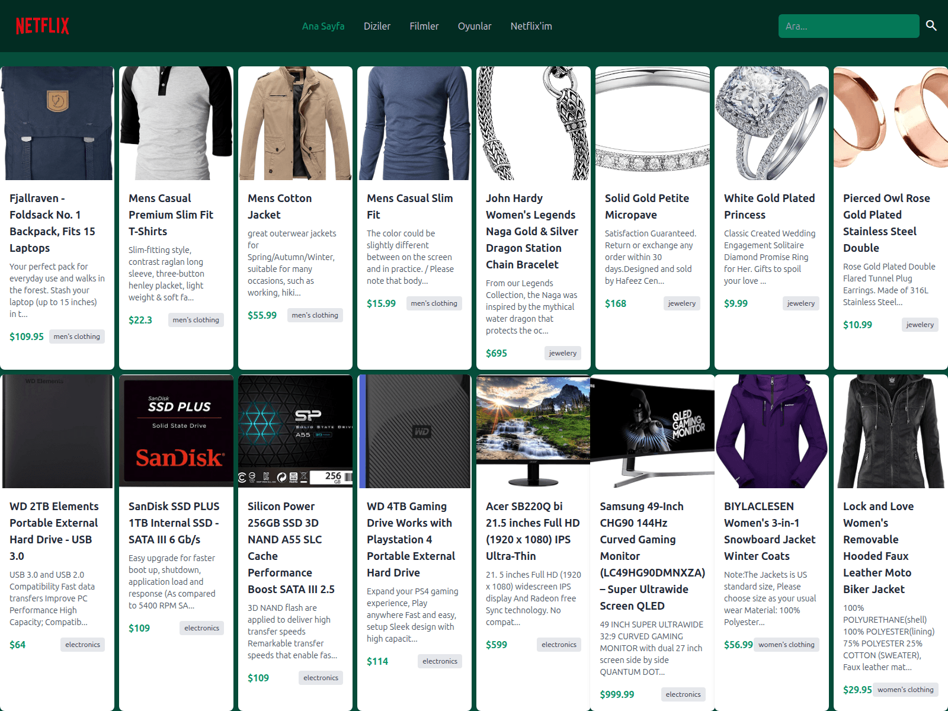Open the Fjallraven backpack product image
948x711 pixels.
[x=57, y=123]
